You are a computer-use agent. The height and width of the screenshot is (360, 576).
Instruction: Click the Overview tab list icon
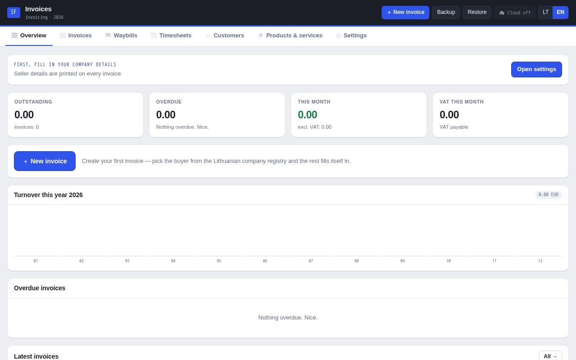pyautogui.click(x=14, y=35)
